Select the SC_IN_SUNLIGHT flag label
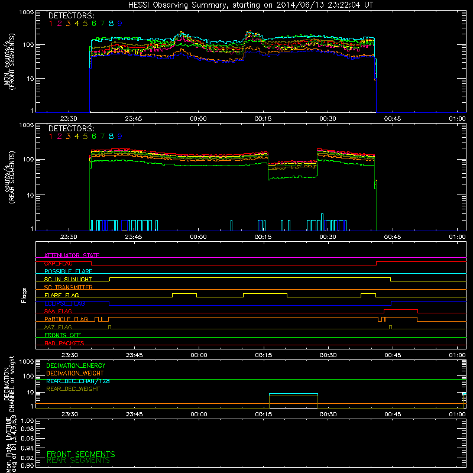This screenshot has width=473, height=473. point(68,279)
